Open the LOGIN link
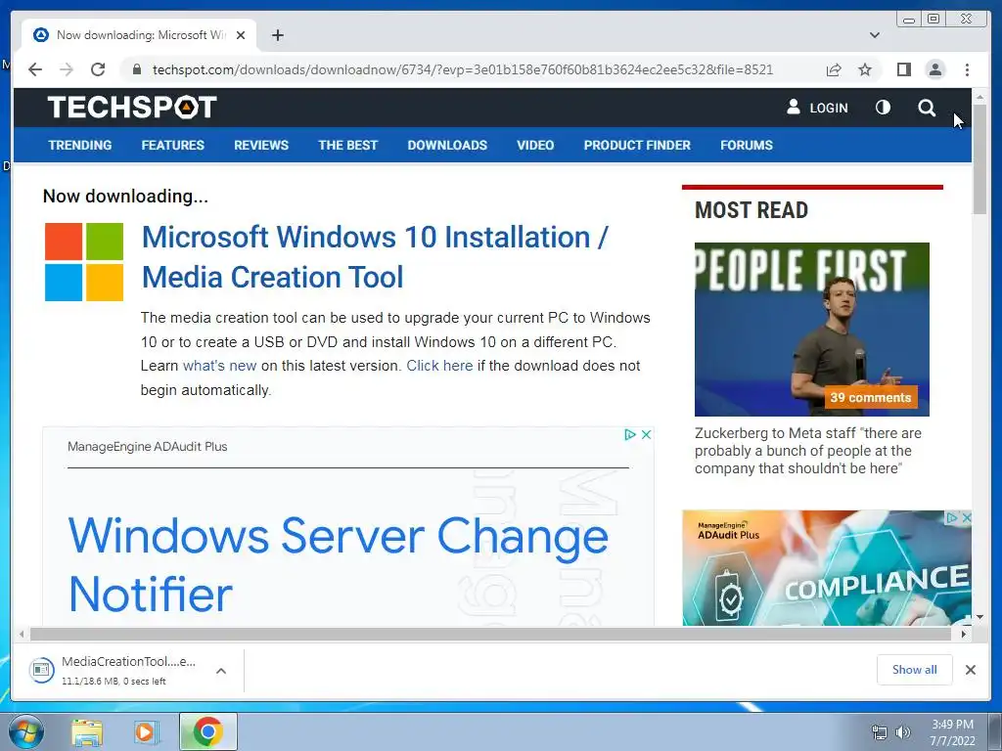The width and height of the screenshot is (1002, 751). [817, 108]
